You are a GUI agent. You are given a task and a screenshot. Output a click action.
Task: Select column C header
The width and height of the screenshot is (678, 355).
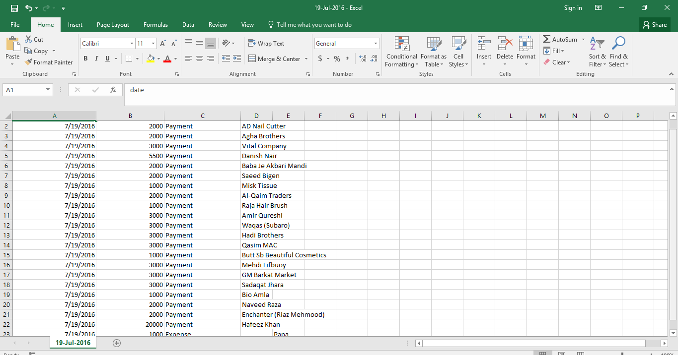[203, 116]
